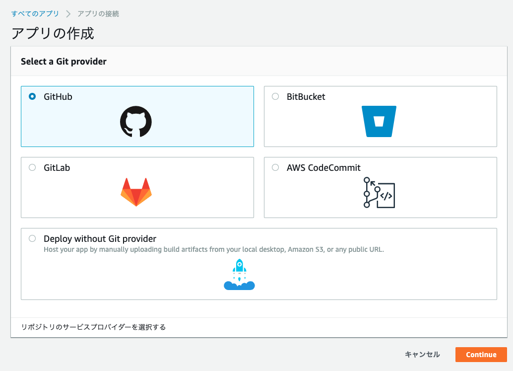Select the GitLab radio button
The image size is (513, 371).
click(x=32, y=167)
